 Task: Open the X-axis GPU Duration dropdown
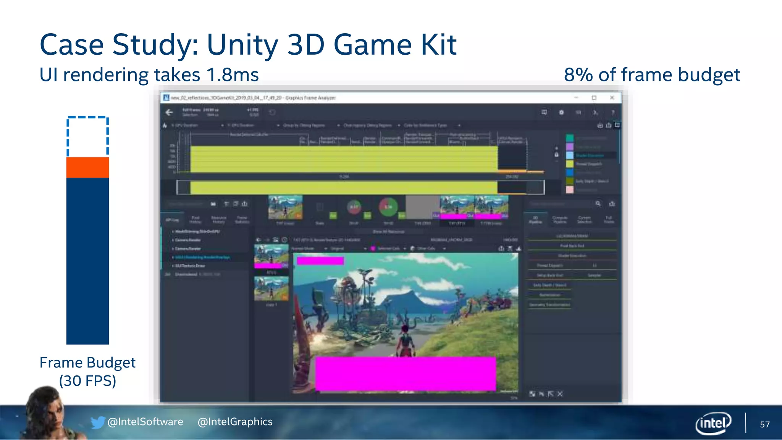[197, 125]
